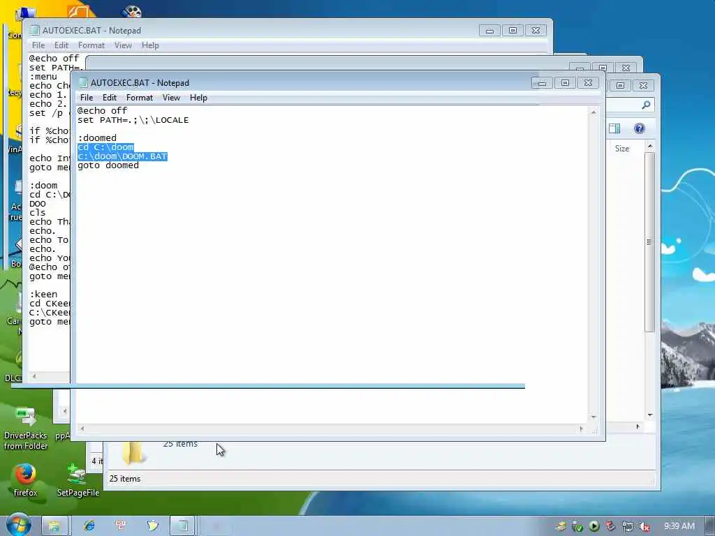Click the '@echo off' line in front Notepad
715x536 pixels.
coord(102,111)
